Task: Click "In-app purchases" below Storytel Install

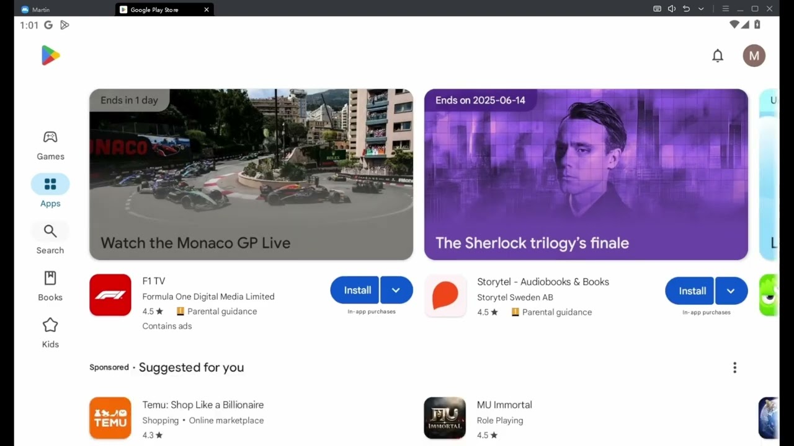Action: coord(707,312)
